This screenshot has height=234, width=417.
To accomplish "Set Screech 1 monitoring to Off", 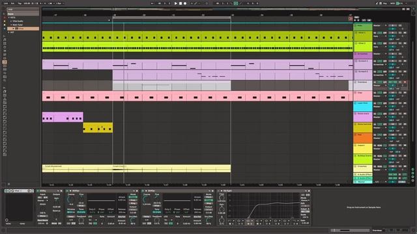I will (385, 61).
